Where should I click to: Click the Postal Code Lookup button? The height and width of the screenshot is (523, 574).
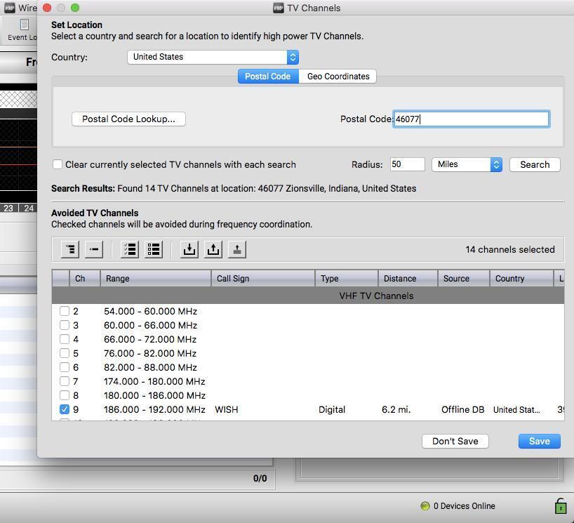pos(128,119)
